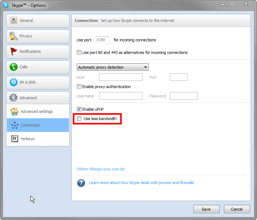257x220 pixels.
Task: Tick Use port 80 and 443 alternatives
Action: pos(79,52)
